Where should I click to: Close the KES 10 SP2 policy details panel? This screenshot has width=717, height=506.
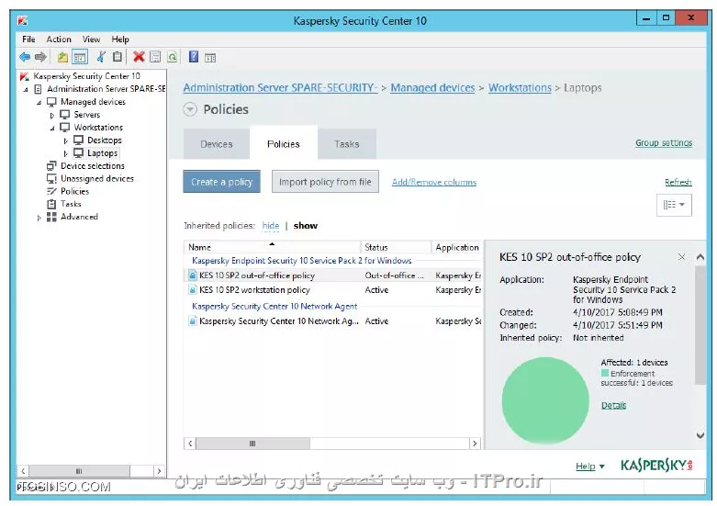point(681,257)
